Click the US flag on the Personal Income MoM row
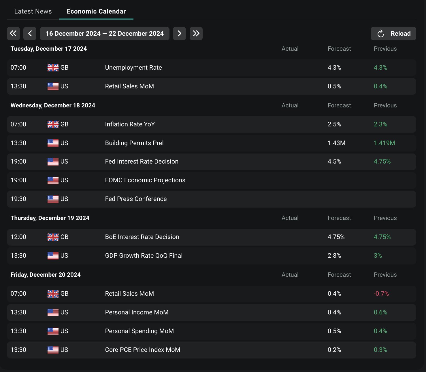Screen dimensions: 426x372 [x=53, y=312]
